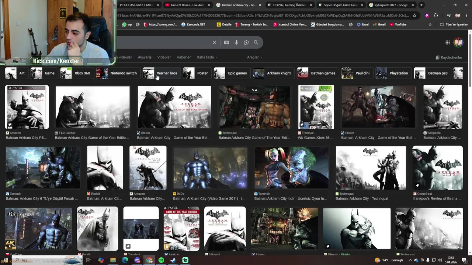Open the Excel bookmark

362,24
